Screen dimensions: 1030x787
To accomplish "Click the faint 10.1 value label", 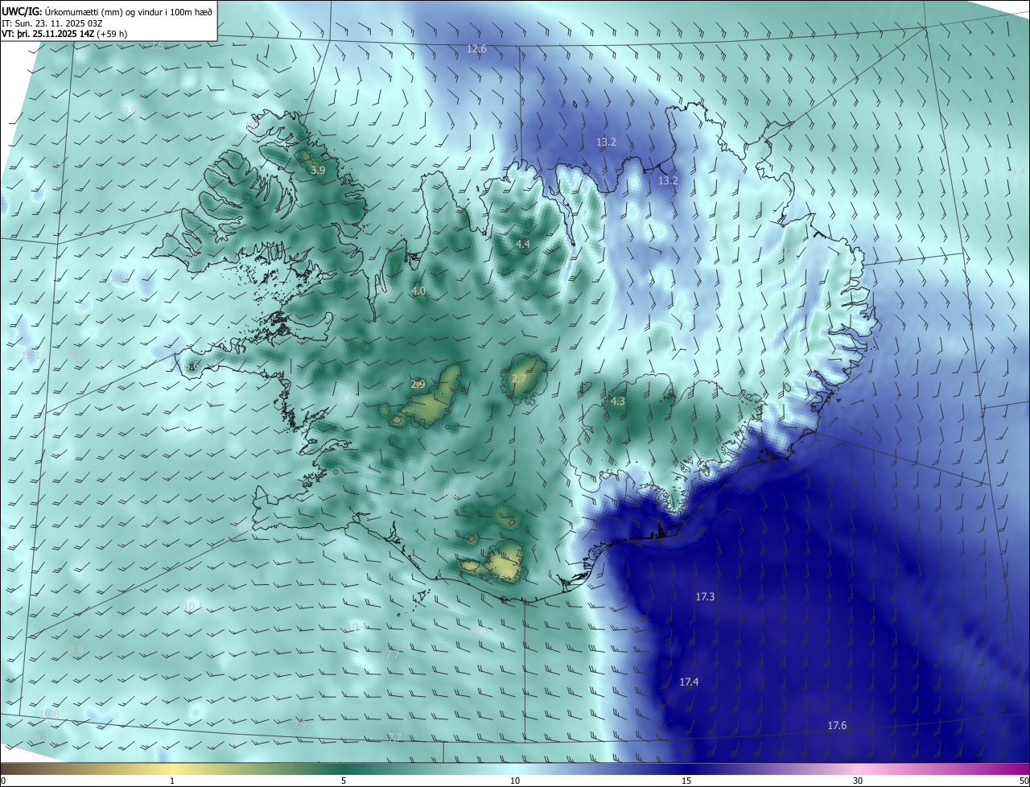I will tap(193, 606).
